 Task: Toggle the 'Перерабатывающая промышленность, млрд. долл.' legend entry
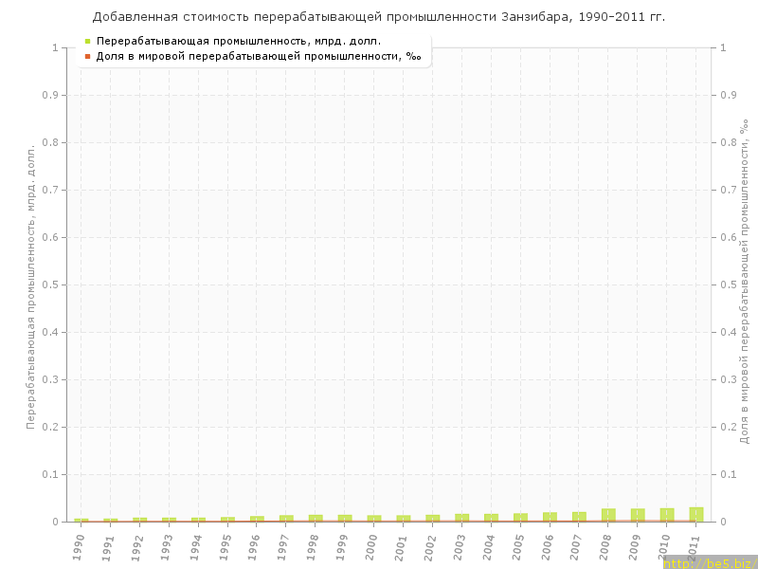239,41
